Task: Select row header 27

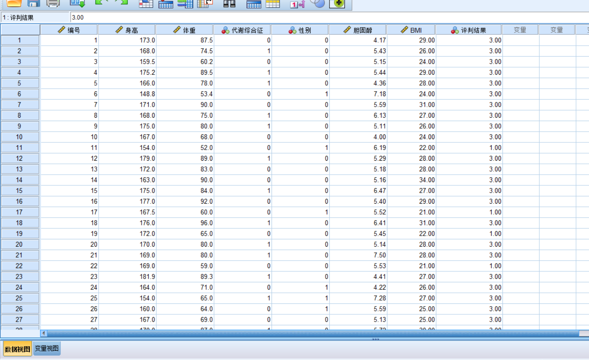Action: 20,320
